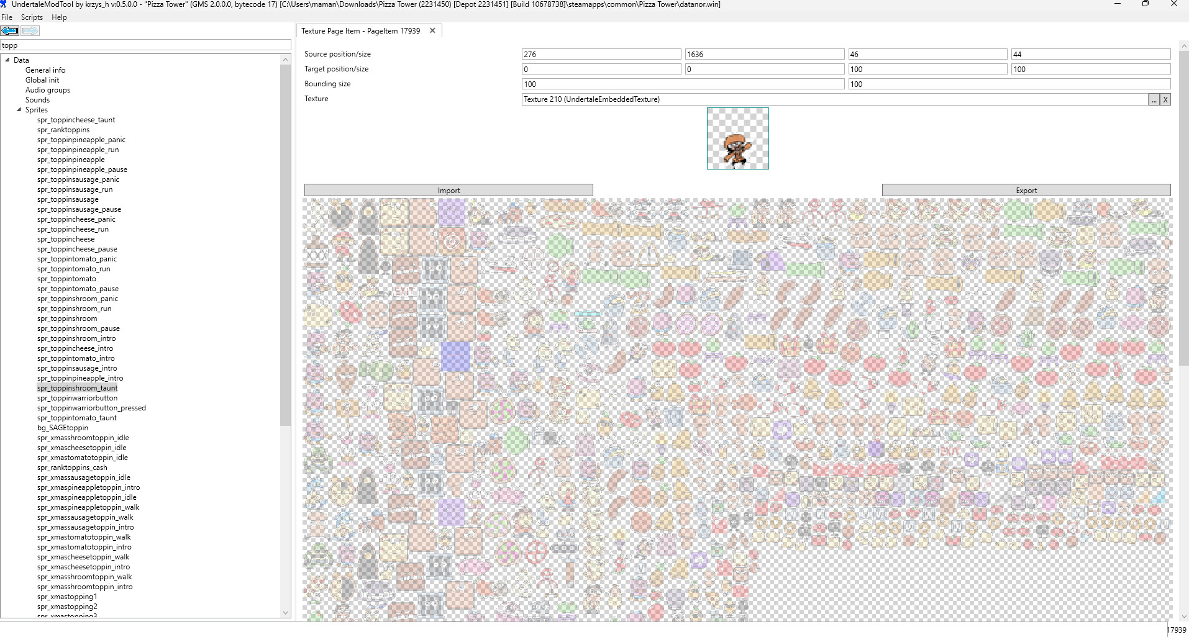
Task: Open the Help menu
Action: point(59,17)
